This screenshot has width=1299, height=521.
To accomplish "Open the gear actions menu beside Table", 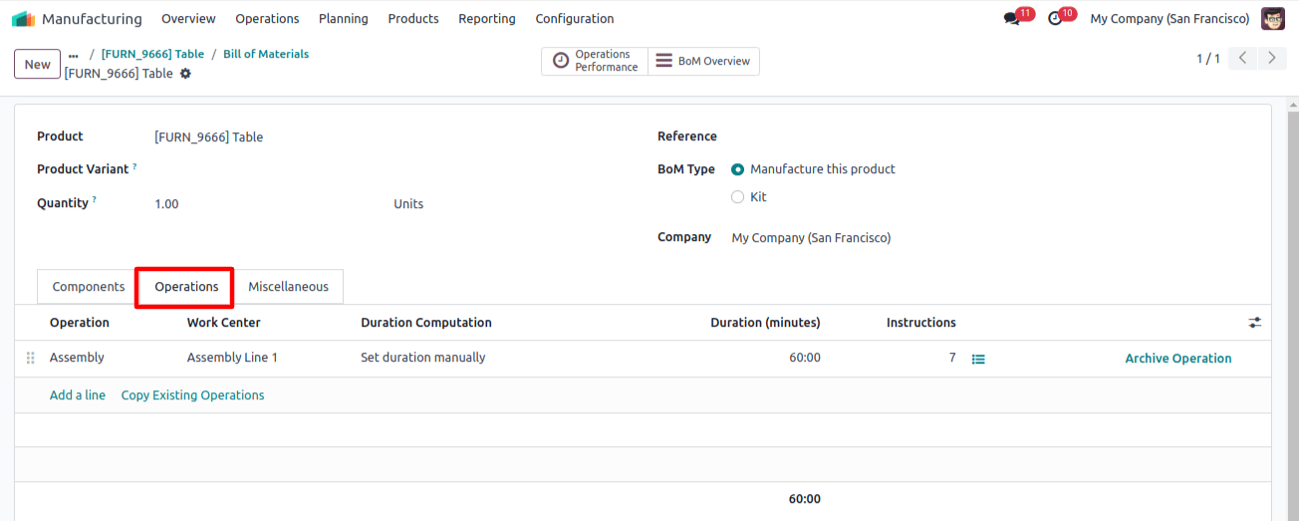I will pyautogui.click(x=185, y=74).
